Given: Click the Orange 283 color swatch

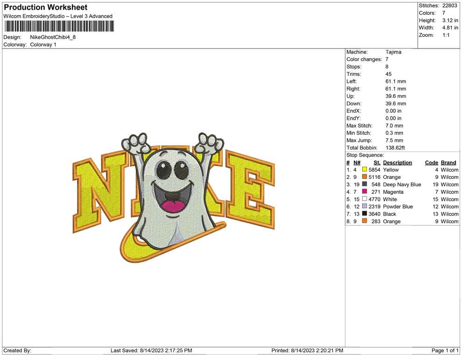Looking at the screenshot, I should pos(364,221).
